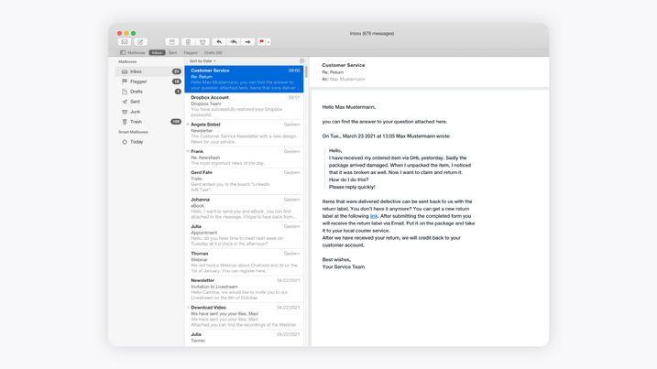Open Sent mailbox in sidebar

(x=148, y=102)
